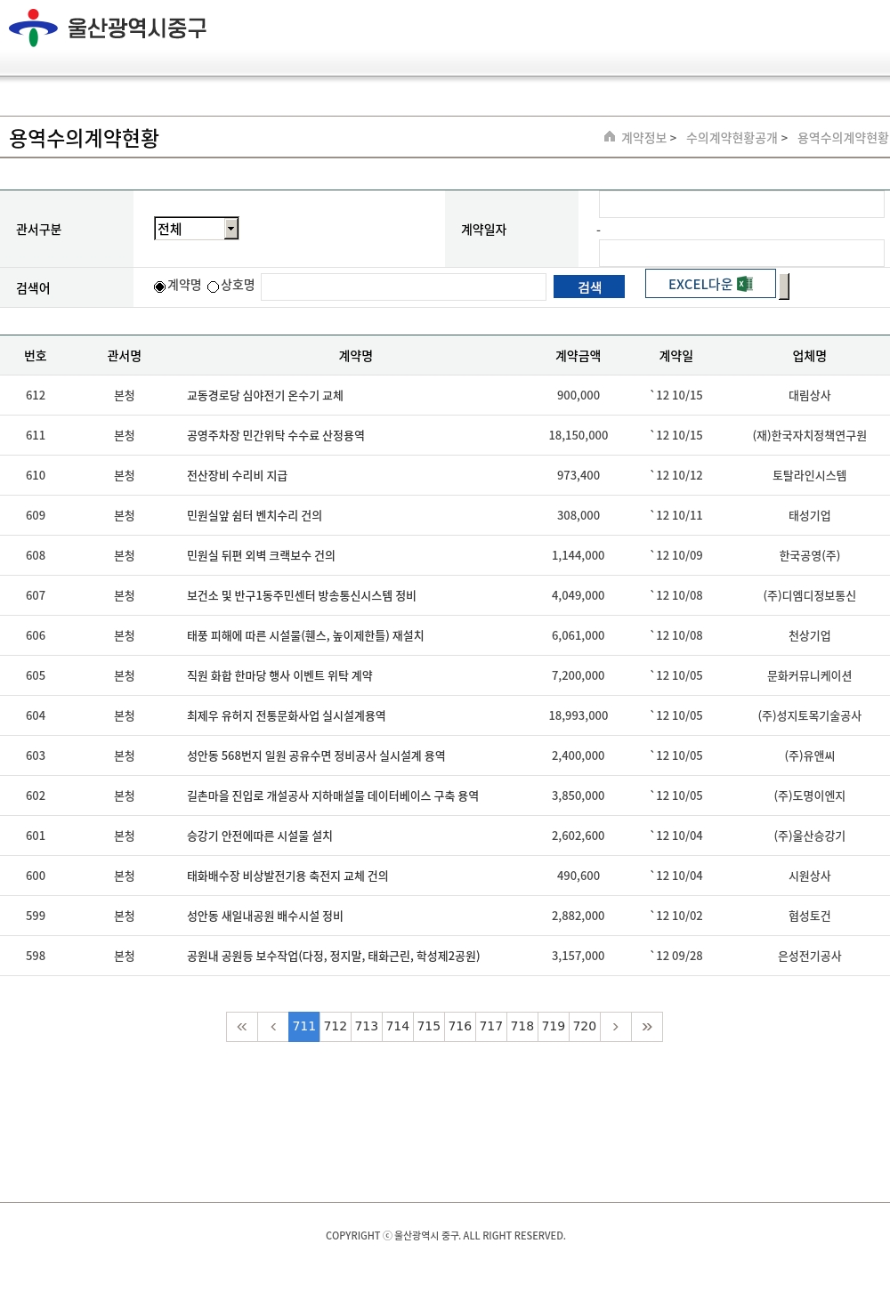Go to previous page arrow
This screenshot has width=890, height=1292.
[273, 1027]
